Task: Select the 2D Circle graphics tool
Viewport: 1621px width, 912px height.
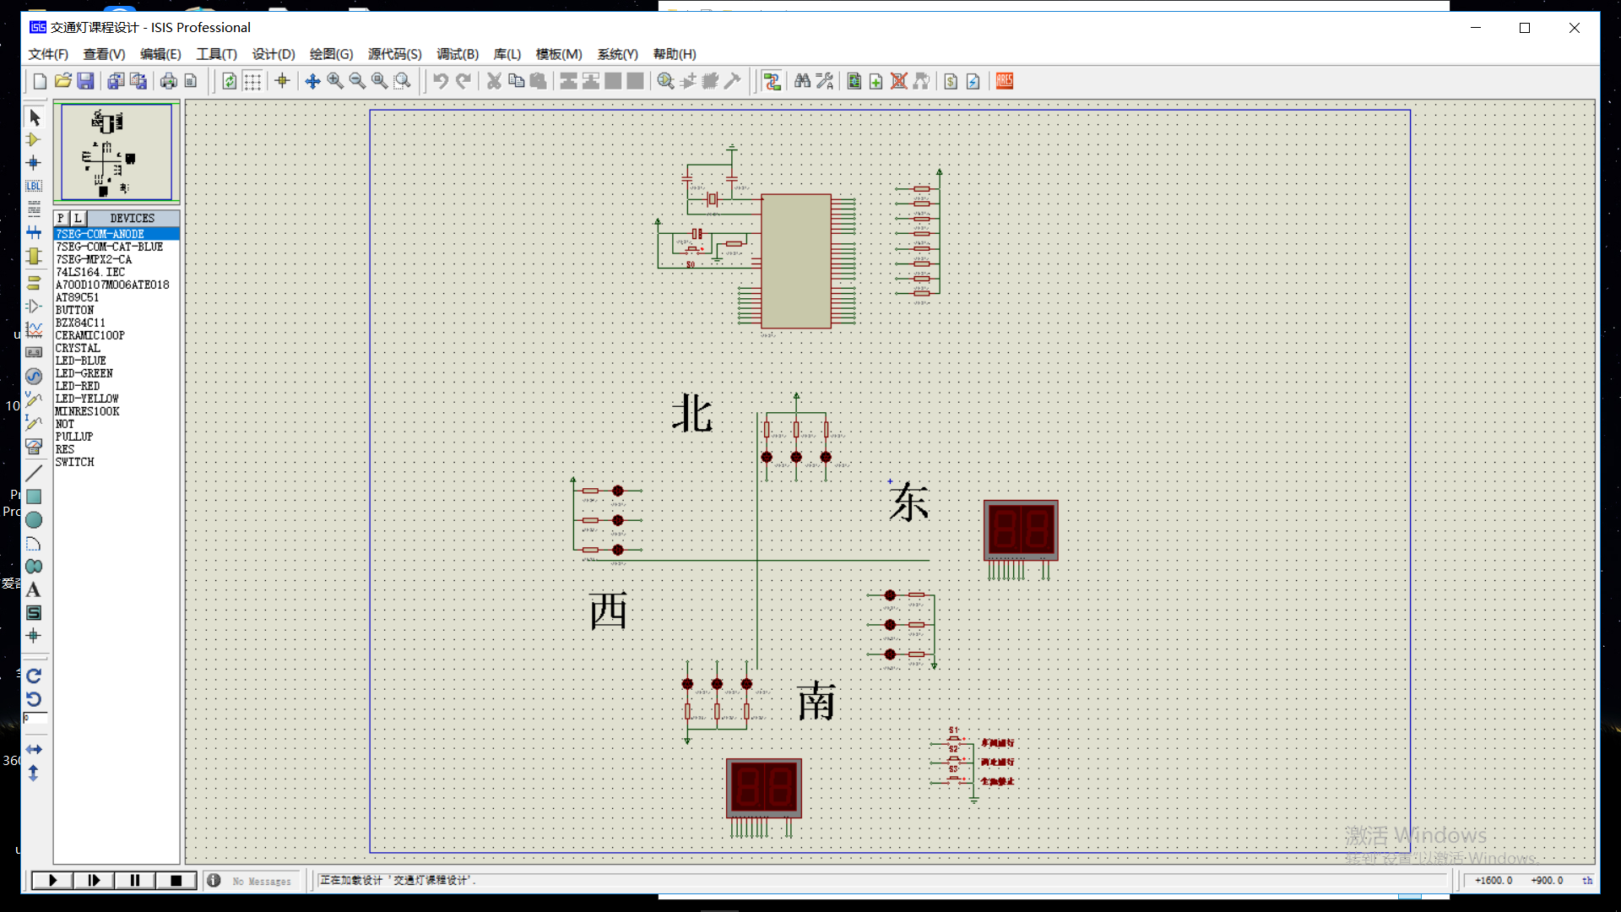Action: (34, 520)
